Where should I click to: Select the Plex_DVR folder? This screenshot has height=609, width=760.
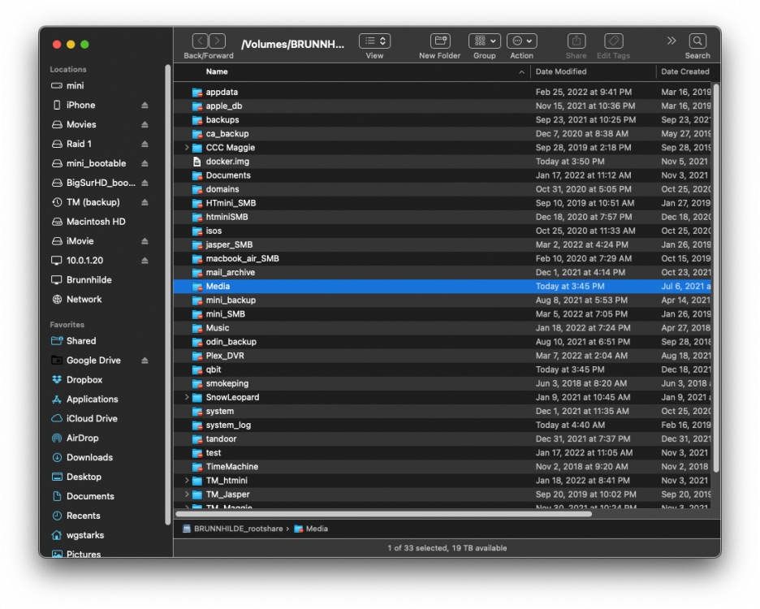[442, 356]
